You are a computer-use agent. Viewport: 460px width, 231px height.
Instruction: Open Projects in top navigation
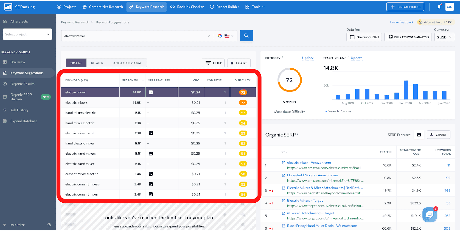67,7
